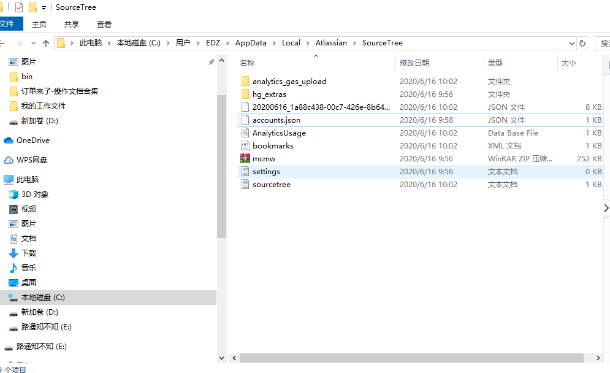The width and height of the screenshot is (610, 373).
Task: Go up one folder level
Action: click(x=46, y=43)
